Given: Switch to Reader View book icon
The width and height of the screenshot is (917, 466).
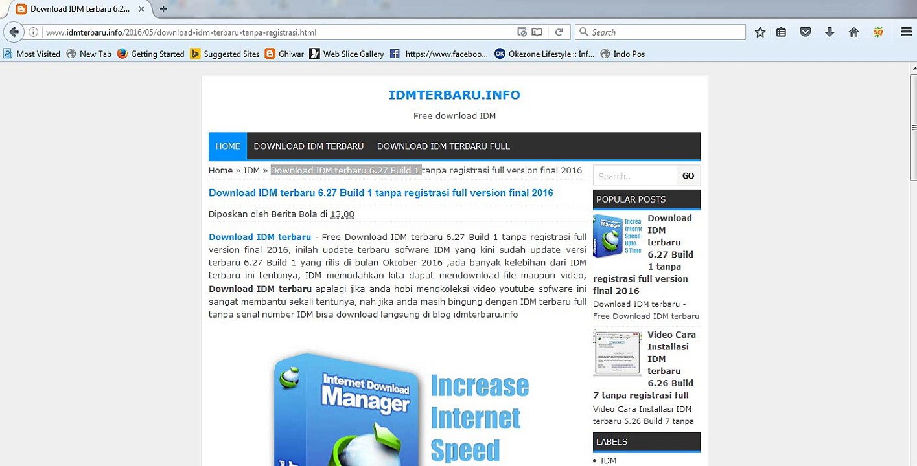Looking at the screenshot, I should (537, 32).
